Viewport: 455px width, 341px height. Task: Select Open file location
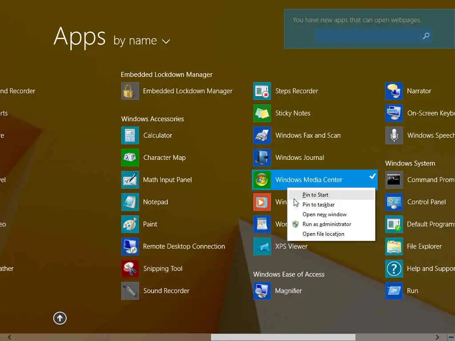pyautogui.click(x=331, y=234)
